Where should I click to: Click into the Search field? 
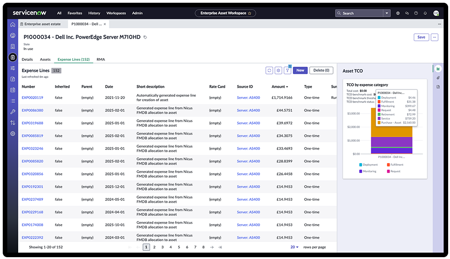tap(359, 13)
